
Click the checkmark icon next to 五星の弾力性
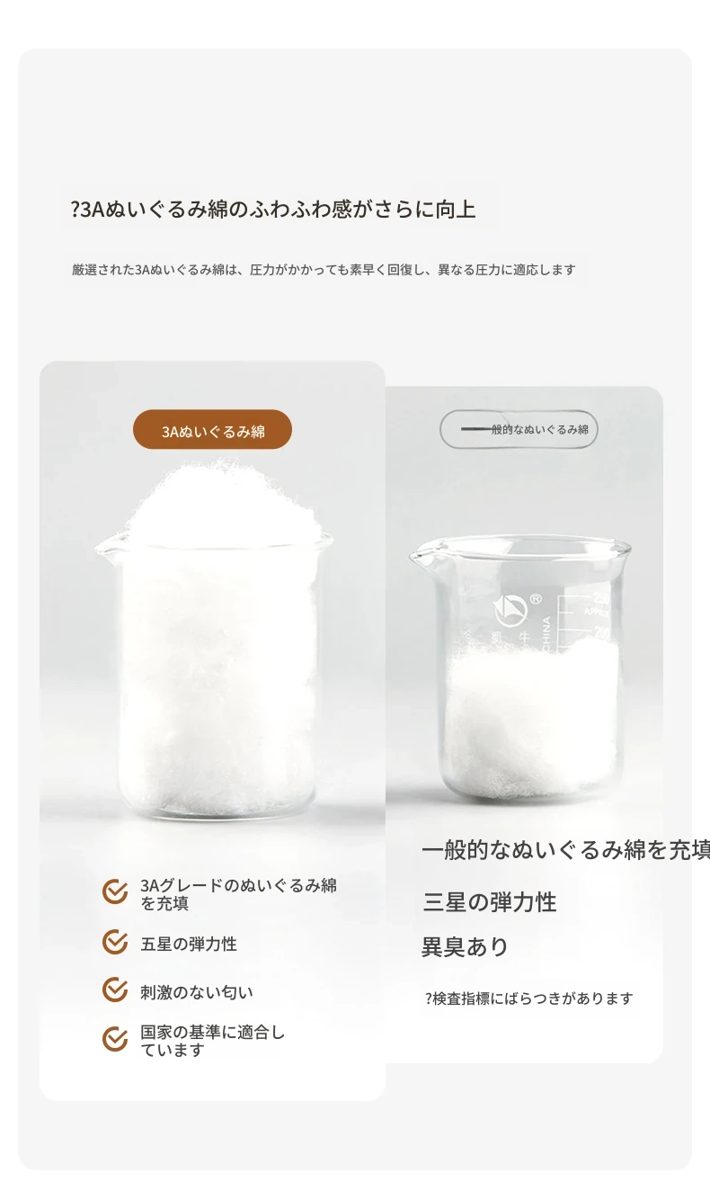(x=115, y=942)
